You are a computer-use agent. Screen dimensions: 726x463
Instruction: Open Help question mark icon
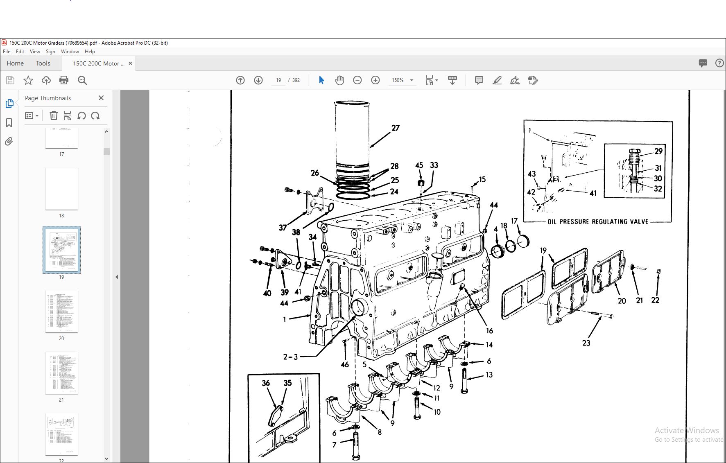pyautogui.click(x=719, y=63)
